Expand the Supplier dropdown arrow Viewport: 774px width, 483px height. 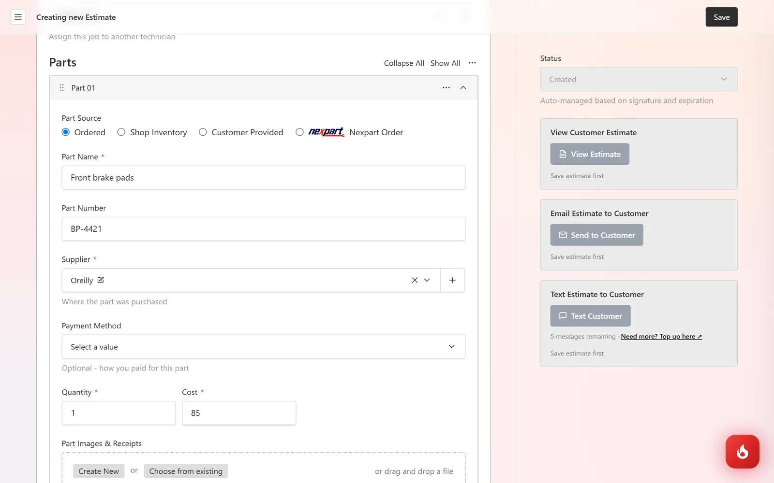pos(427,280)
